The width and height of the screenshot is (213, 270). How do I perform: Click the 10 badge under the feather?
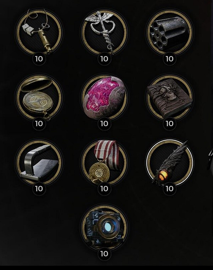pos(169,189)
